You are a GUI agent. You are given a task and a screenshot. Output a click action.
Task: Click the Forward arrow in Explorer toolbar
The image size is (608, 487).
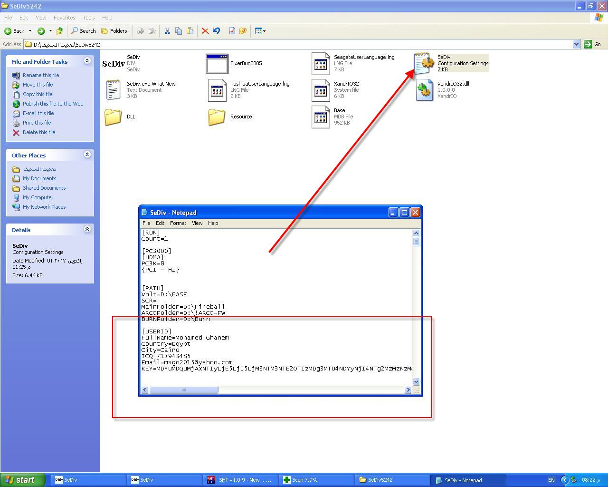(41, 31)
